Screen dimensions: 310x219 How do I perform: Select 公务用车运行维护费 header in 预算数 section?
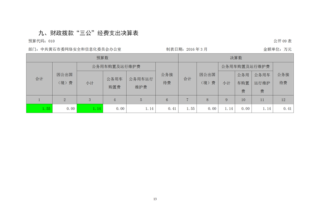(141, 83)
